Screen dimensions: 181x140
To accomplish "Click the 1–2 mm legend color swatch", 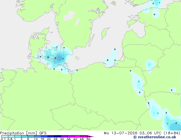I will 18,136.
